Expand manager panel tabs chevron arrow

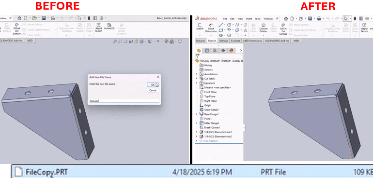[241, 51]
